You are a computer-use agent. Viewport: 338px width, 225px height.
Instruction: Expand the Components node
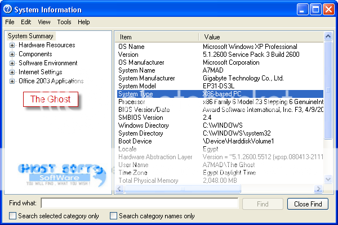(12, 54)
